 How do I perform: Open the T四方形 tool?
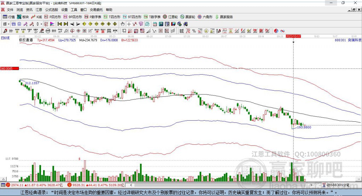pyautogui.click(x=112, y=17)
